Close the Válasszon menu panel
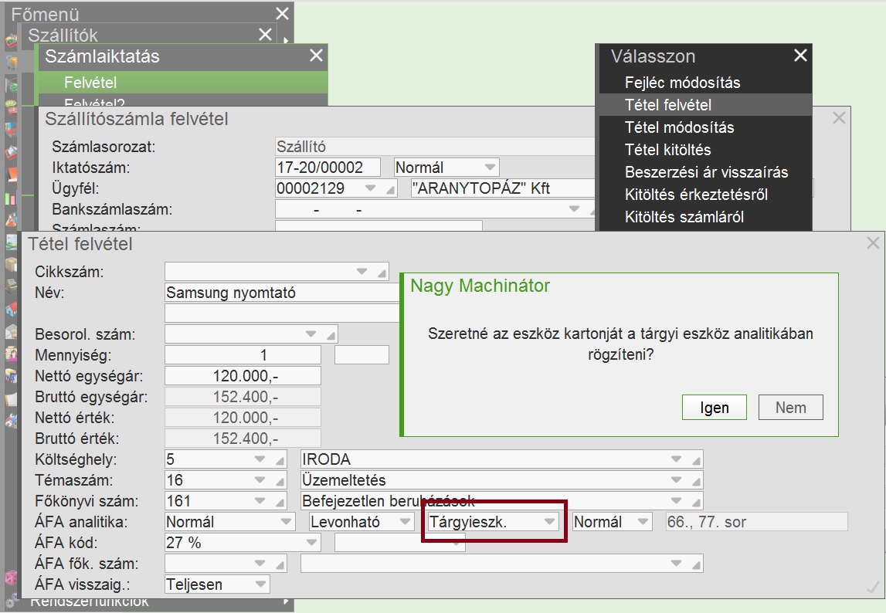The image size is (886, 613). [800, 56]
